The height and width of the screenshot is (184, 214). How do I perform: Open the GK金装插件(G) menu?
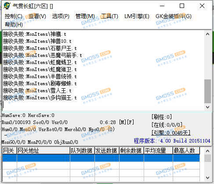pyautogui.click(x=174, y=16)
